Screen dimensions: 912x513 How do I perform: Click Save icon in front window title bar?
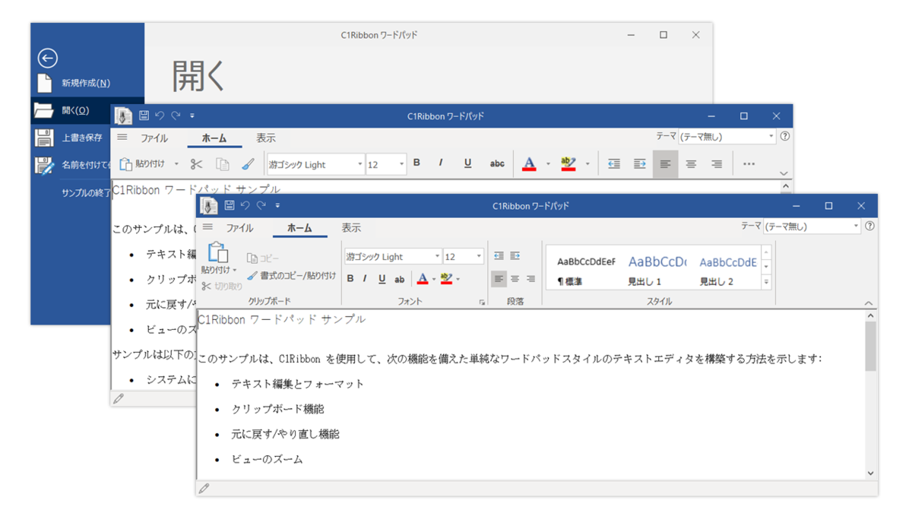point(229,206)
